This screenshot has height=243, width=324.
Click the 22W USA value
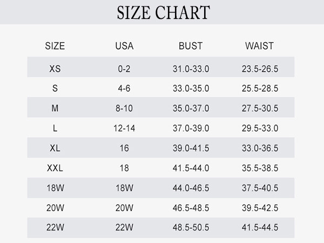point(124,227)
